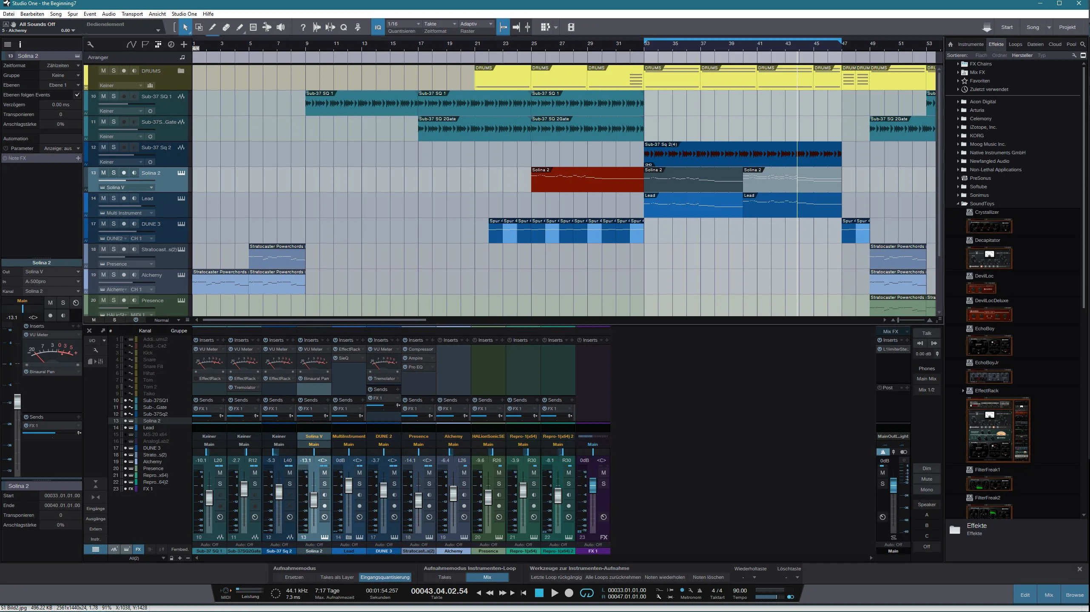1090x612 pixels.
Task: Click the browser search magnifier icon
Action: click(x=1083, y=44)
